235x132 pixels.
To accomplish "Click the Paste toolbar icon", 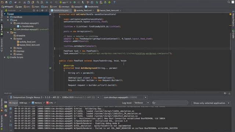I will [33, 2].
